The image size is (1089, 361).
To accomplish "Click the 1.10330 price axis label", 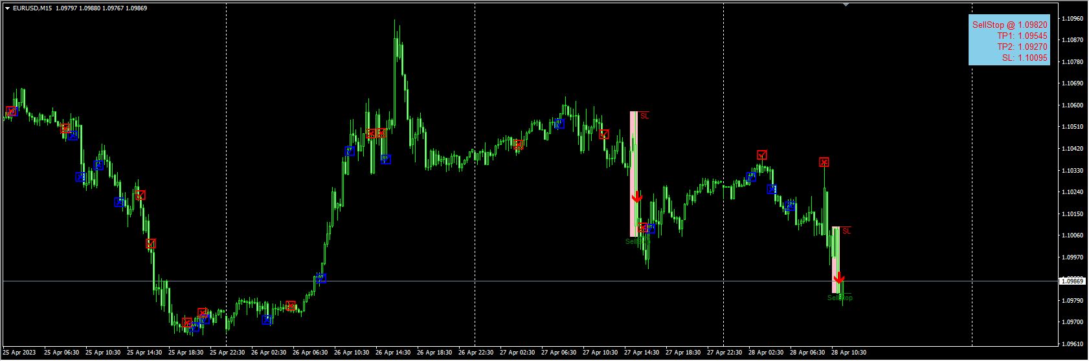I will tap(1073, 171).
